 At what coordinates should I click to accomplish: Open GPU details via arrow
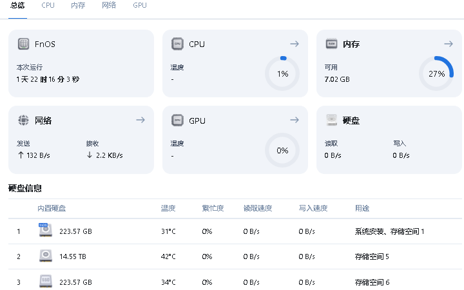295,120
